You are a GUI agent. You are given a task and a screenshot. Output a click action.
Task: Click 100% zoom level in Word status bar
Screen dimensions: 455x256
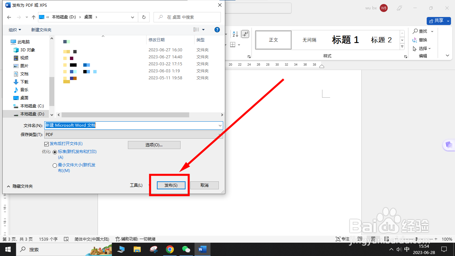[x=447, y=239]
